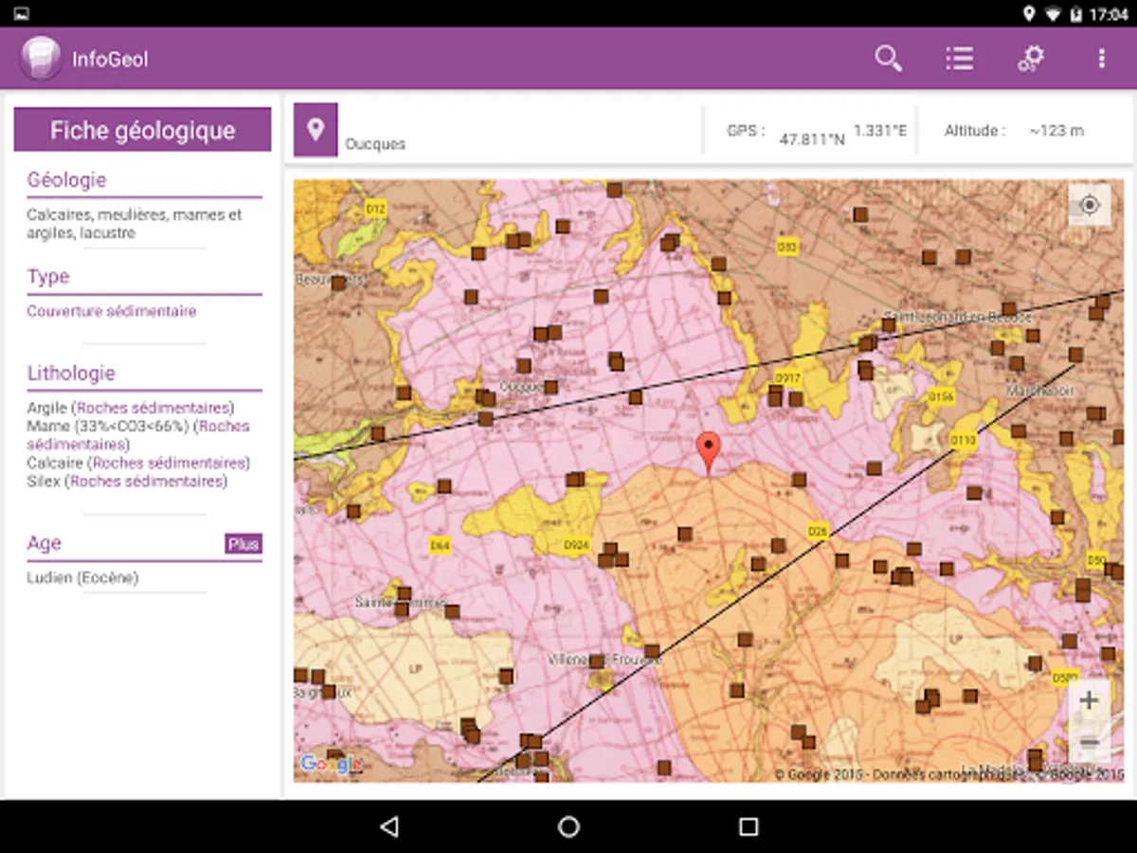Tap the D917 road label on map

[x=787, y=378]
